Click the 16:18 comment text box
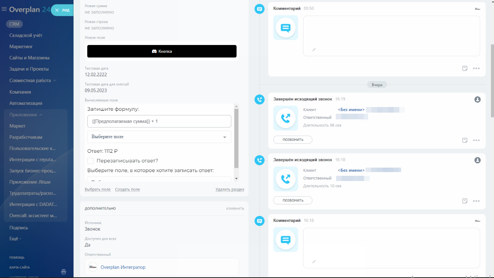The image size is (494, 278). [391, 248]
